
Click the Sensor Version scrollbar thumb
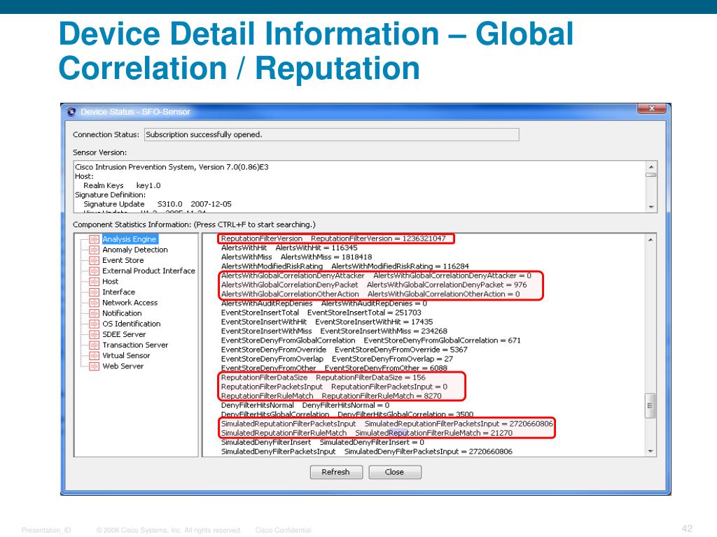[x=650, y=175]
